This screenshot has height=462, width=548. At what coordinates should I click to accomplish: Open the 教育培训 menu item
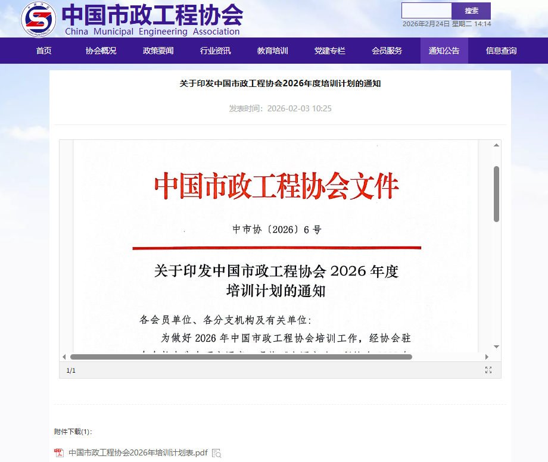tap(272, 51)
